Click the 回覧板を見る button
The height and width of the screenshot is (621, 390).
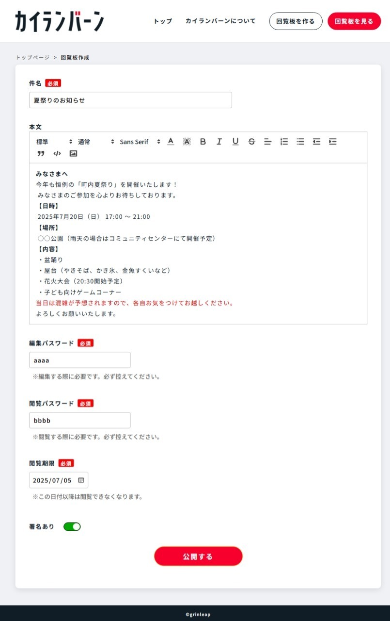pyautogui.click(x=354, y=21)
